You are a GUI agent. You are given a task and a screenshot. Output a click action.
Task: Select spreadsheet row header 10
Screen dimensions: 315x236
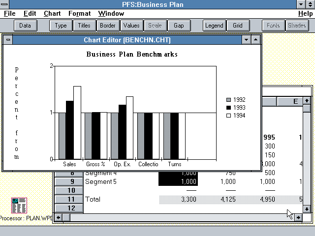[x=69, y=190]
